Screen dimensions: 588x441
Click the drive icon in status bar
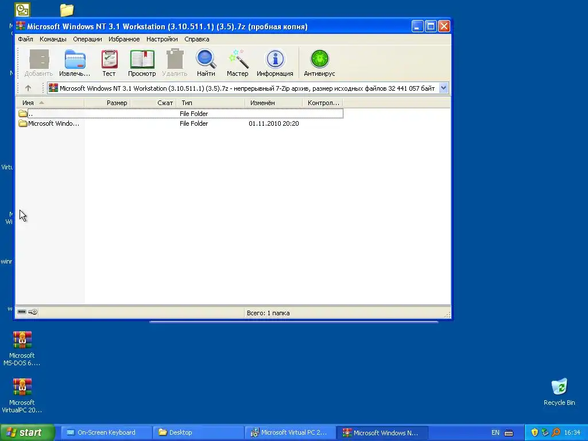click(22, 312)
